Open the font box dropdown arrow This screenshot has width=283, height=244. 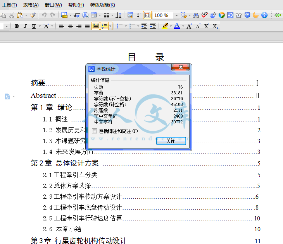click(x=7, y=26)
